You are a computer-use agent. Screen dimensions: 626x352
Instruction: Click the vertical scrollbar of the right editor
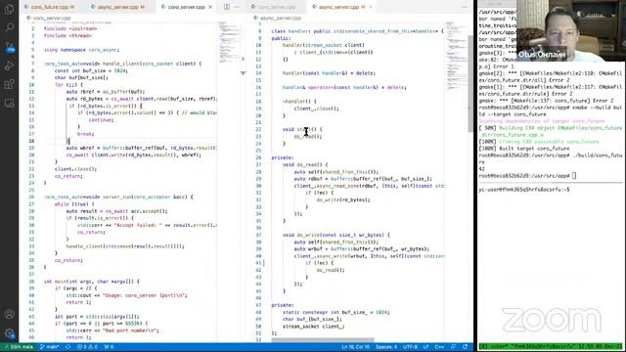(470, 84)
